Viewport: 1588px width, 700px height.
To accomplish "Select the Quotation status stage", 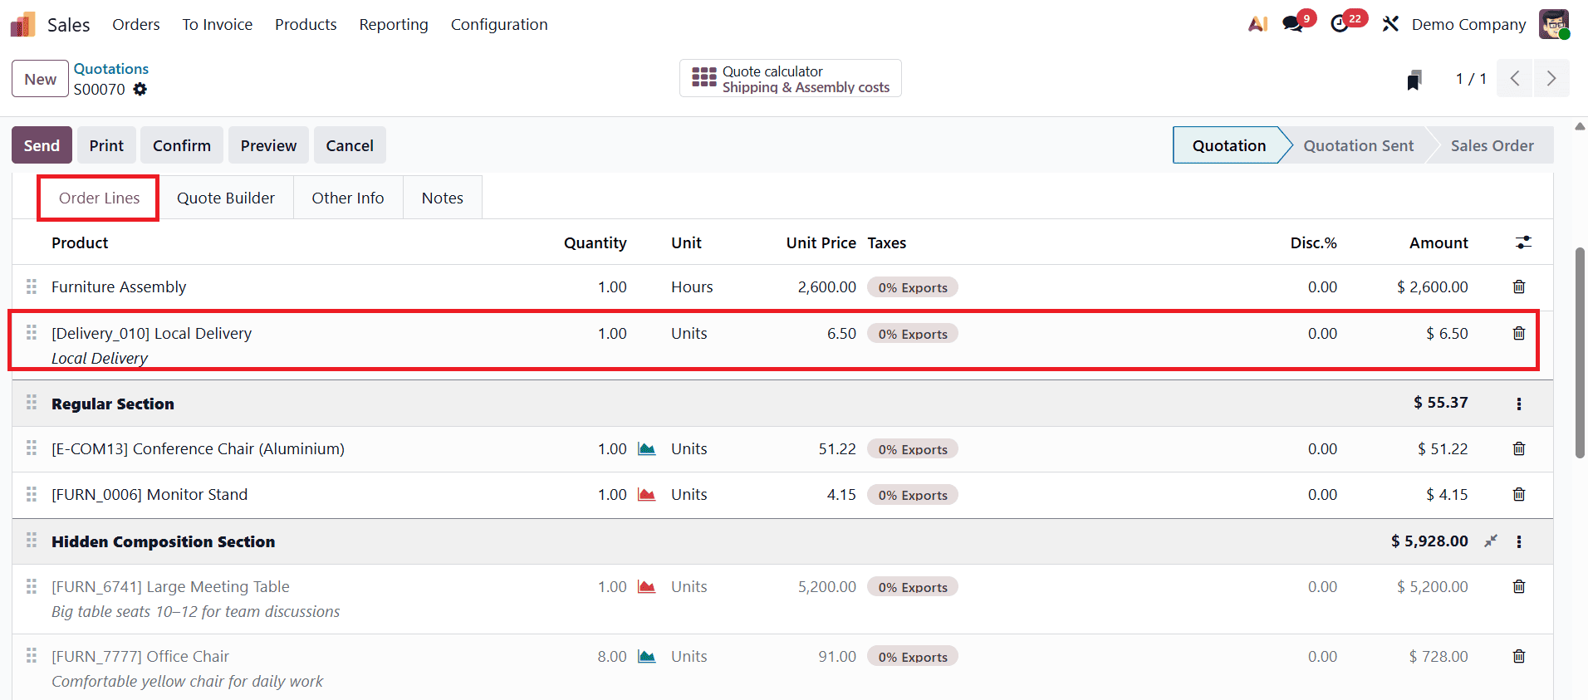I will (1229, 145).
